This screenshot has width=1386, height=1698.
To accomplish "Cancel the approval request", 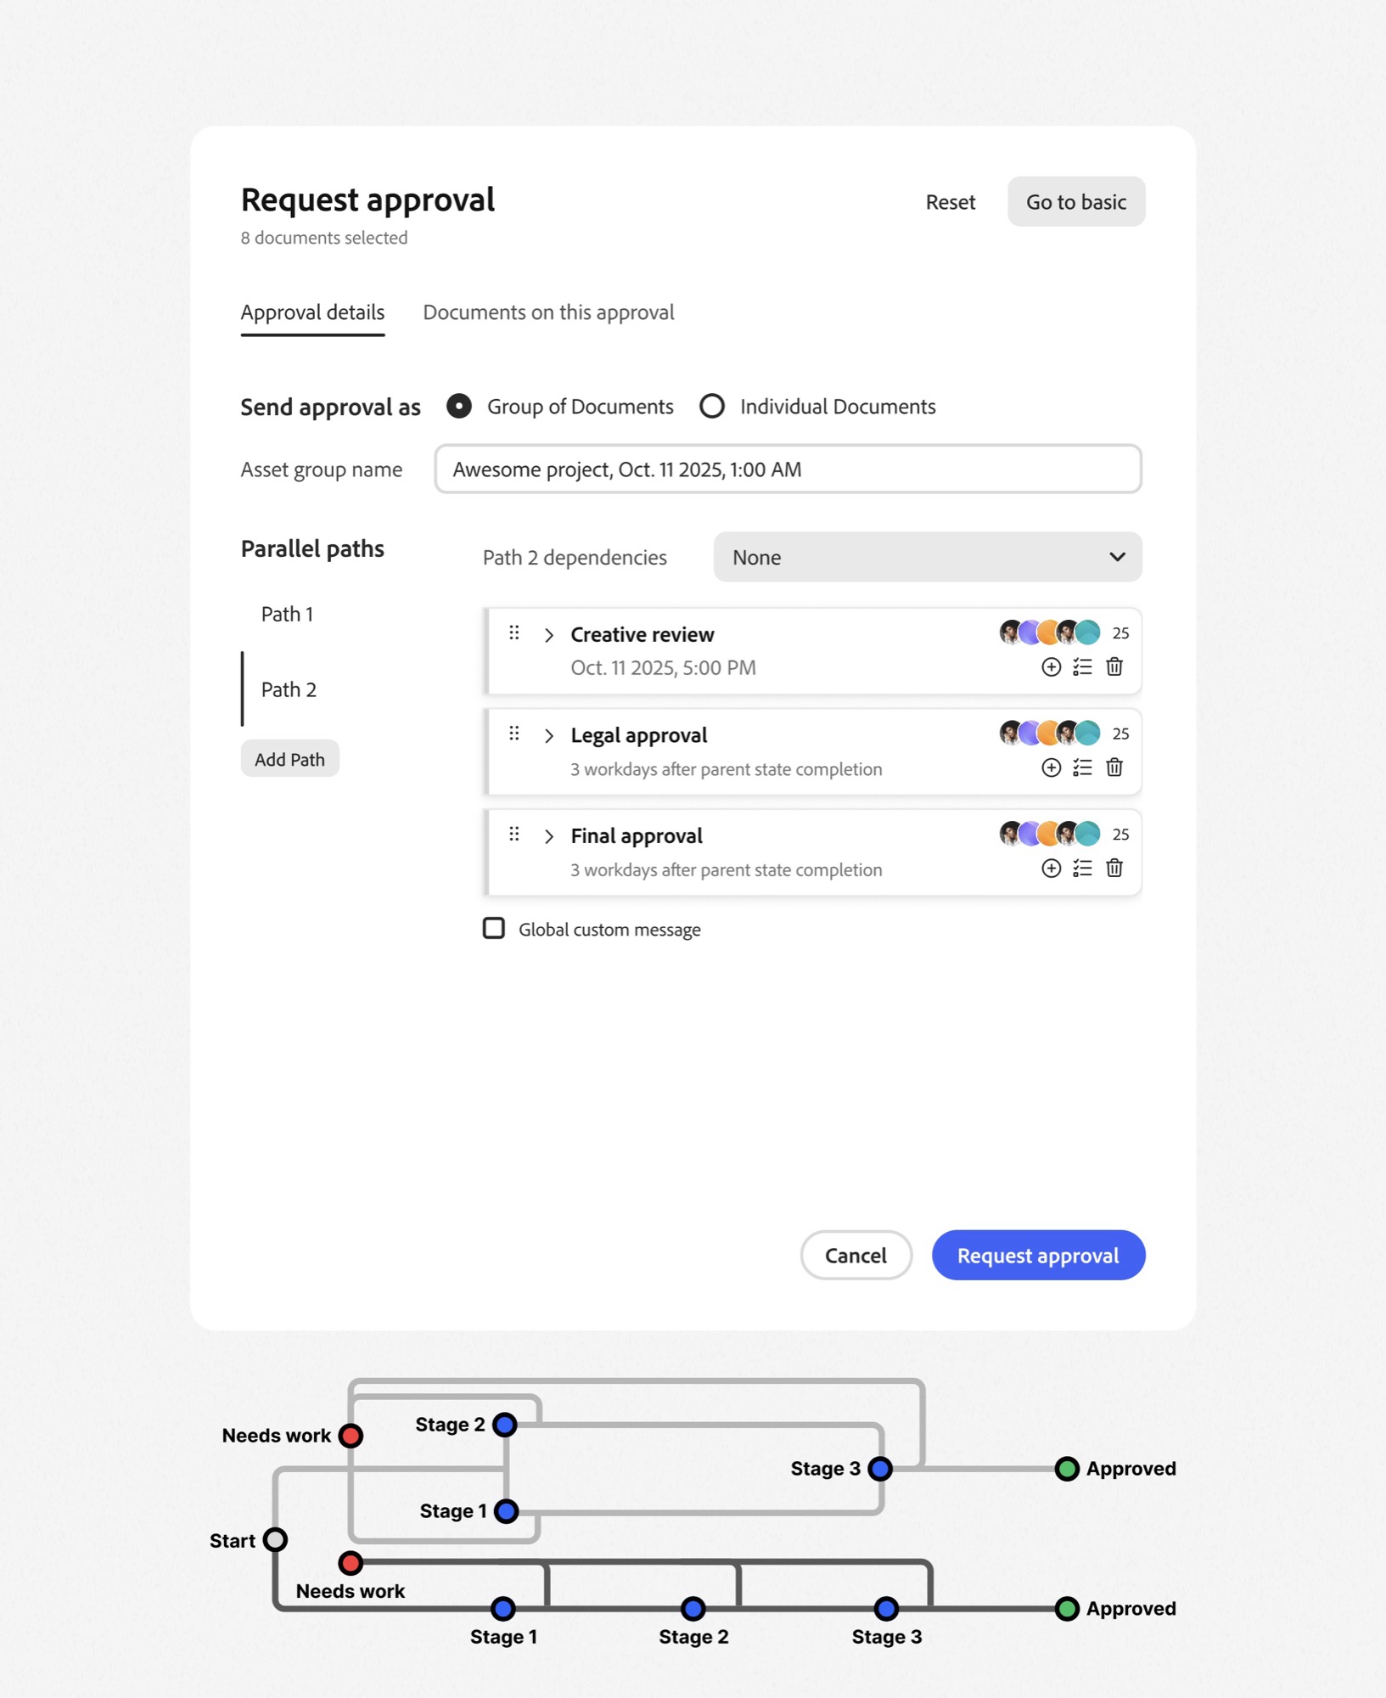I will 856,1255.
